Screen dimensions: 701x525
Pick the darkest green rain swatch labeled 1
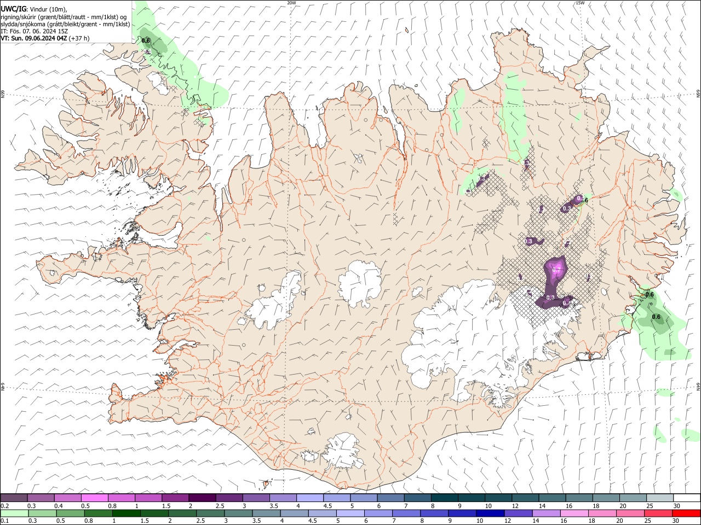126,513
